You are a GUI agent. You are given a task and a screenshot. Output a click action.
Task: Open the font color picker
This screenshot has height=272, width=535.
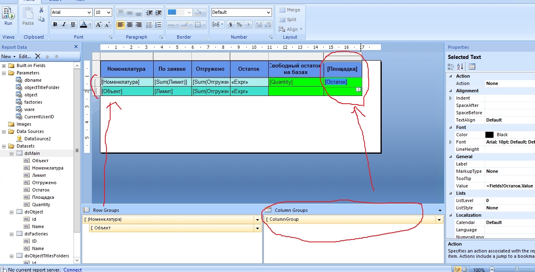tap(85, 25)
